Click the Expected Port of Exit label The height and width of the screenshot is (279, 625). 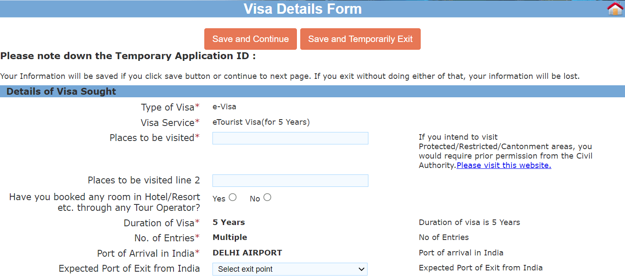129,268
